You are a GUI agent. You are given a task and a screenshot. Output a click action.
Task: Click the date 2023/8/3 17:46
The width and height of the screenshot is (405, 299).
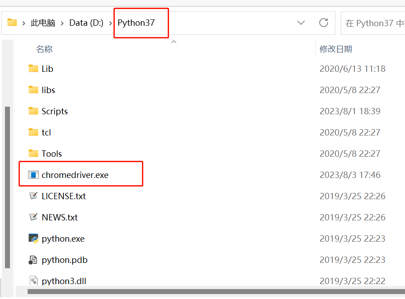pos(350,175)
